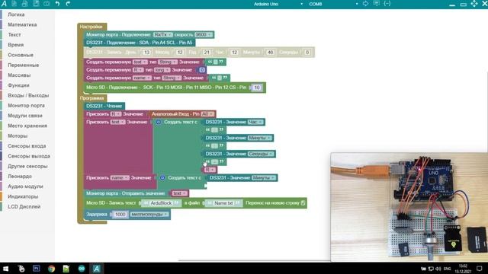Viewport: 488px width, 274px height.
Task: Toggle fullscreen with the four-arrow icon
Action: [x=474, y=4]
